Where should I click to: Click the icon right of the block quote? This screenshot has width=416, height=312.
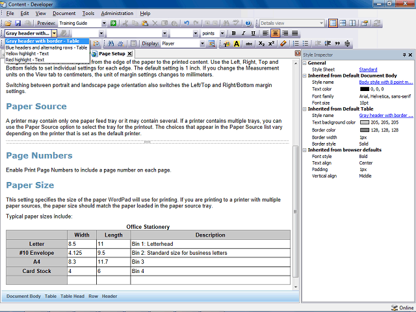click(x=347, y=44)
